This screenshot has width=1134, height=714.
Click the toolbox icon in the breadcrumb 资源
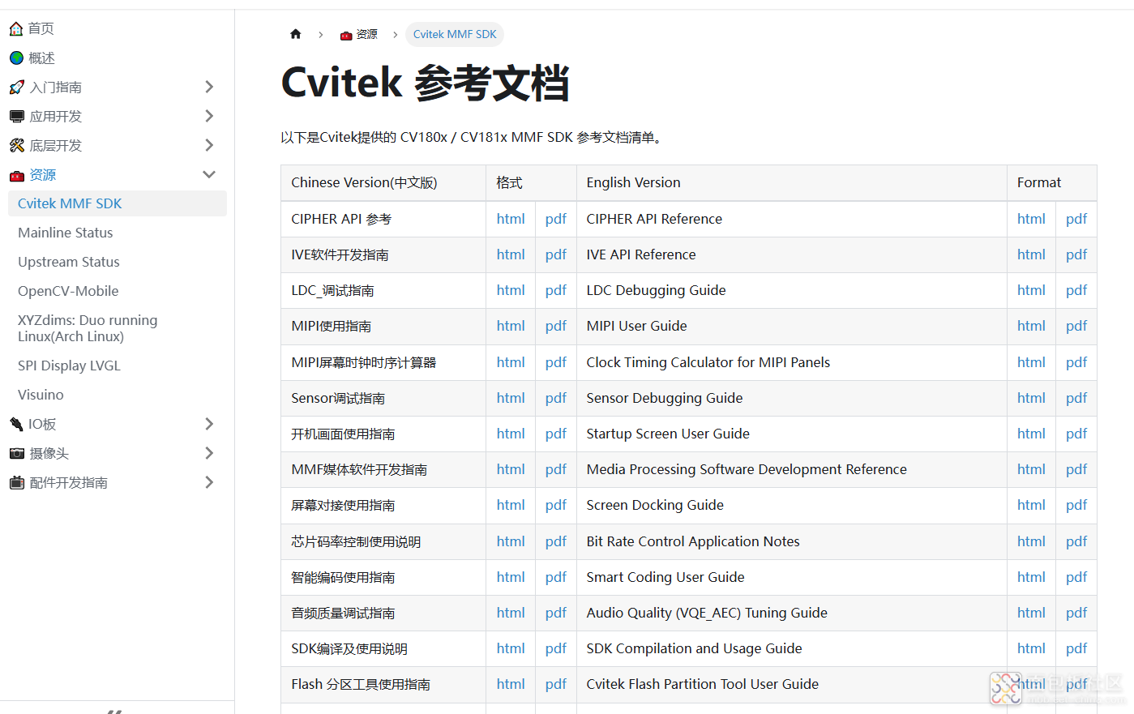pos(346,35)
